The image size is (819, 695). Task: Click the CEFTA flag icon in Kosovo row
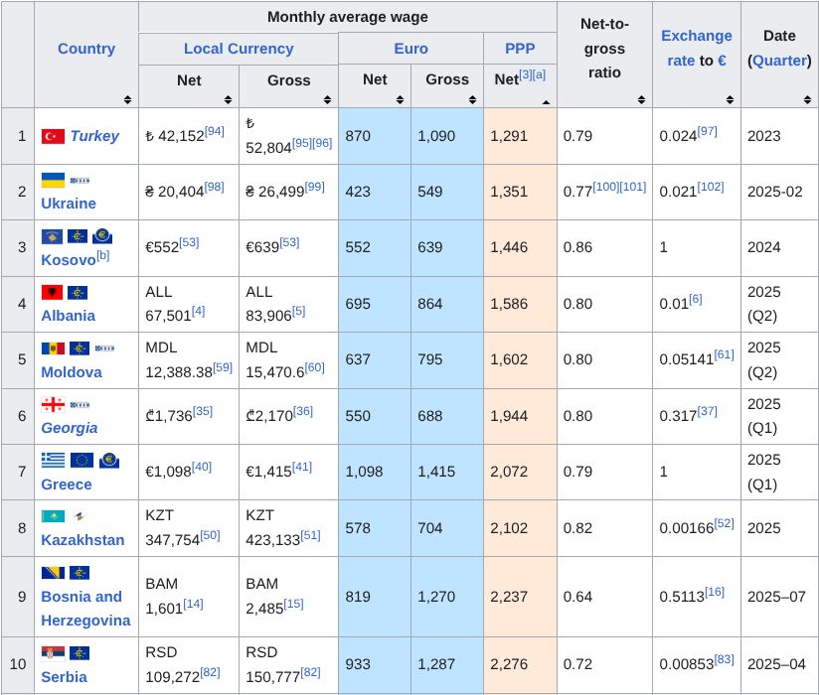pos(78,236)
